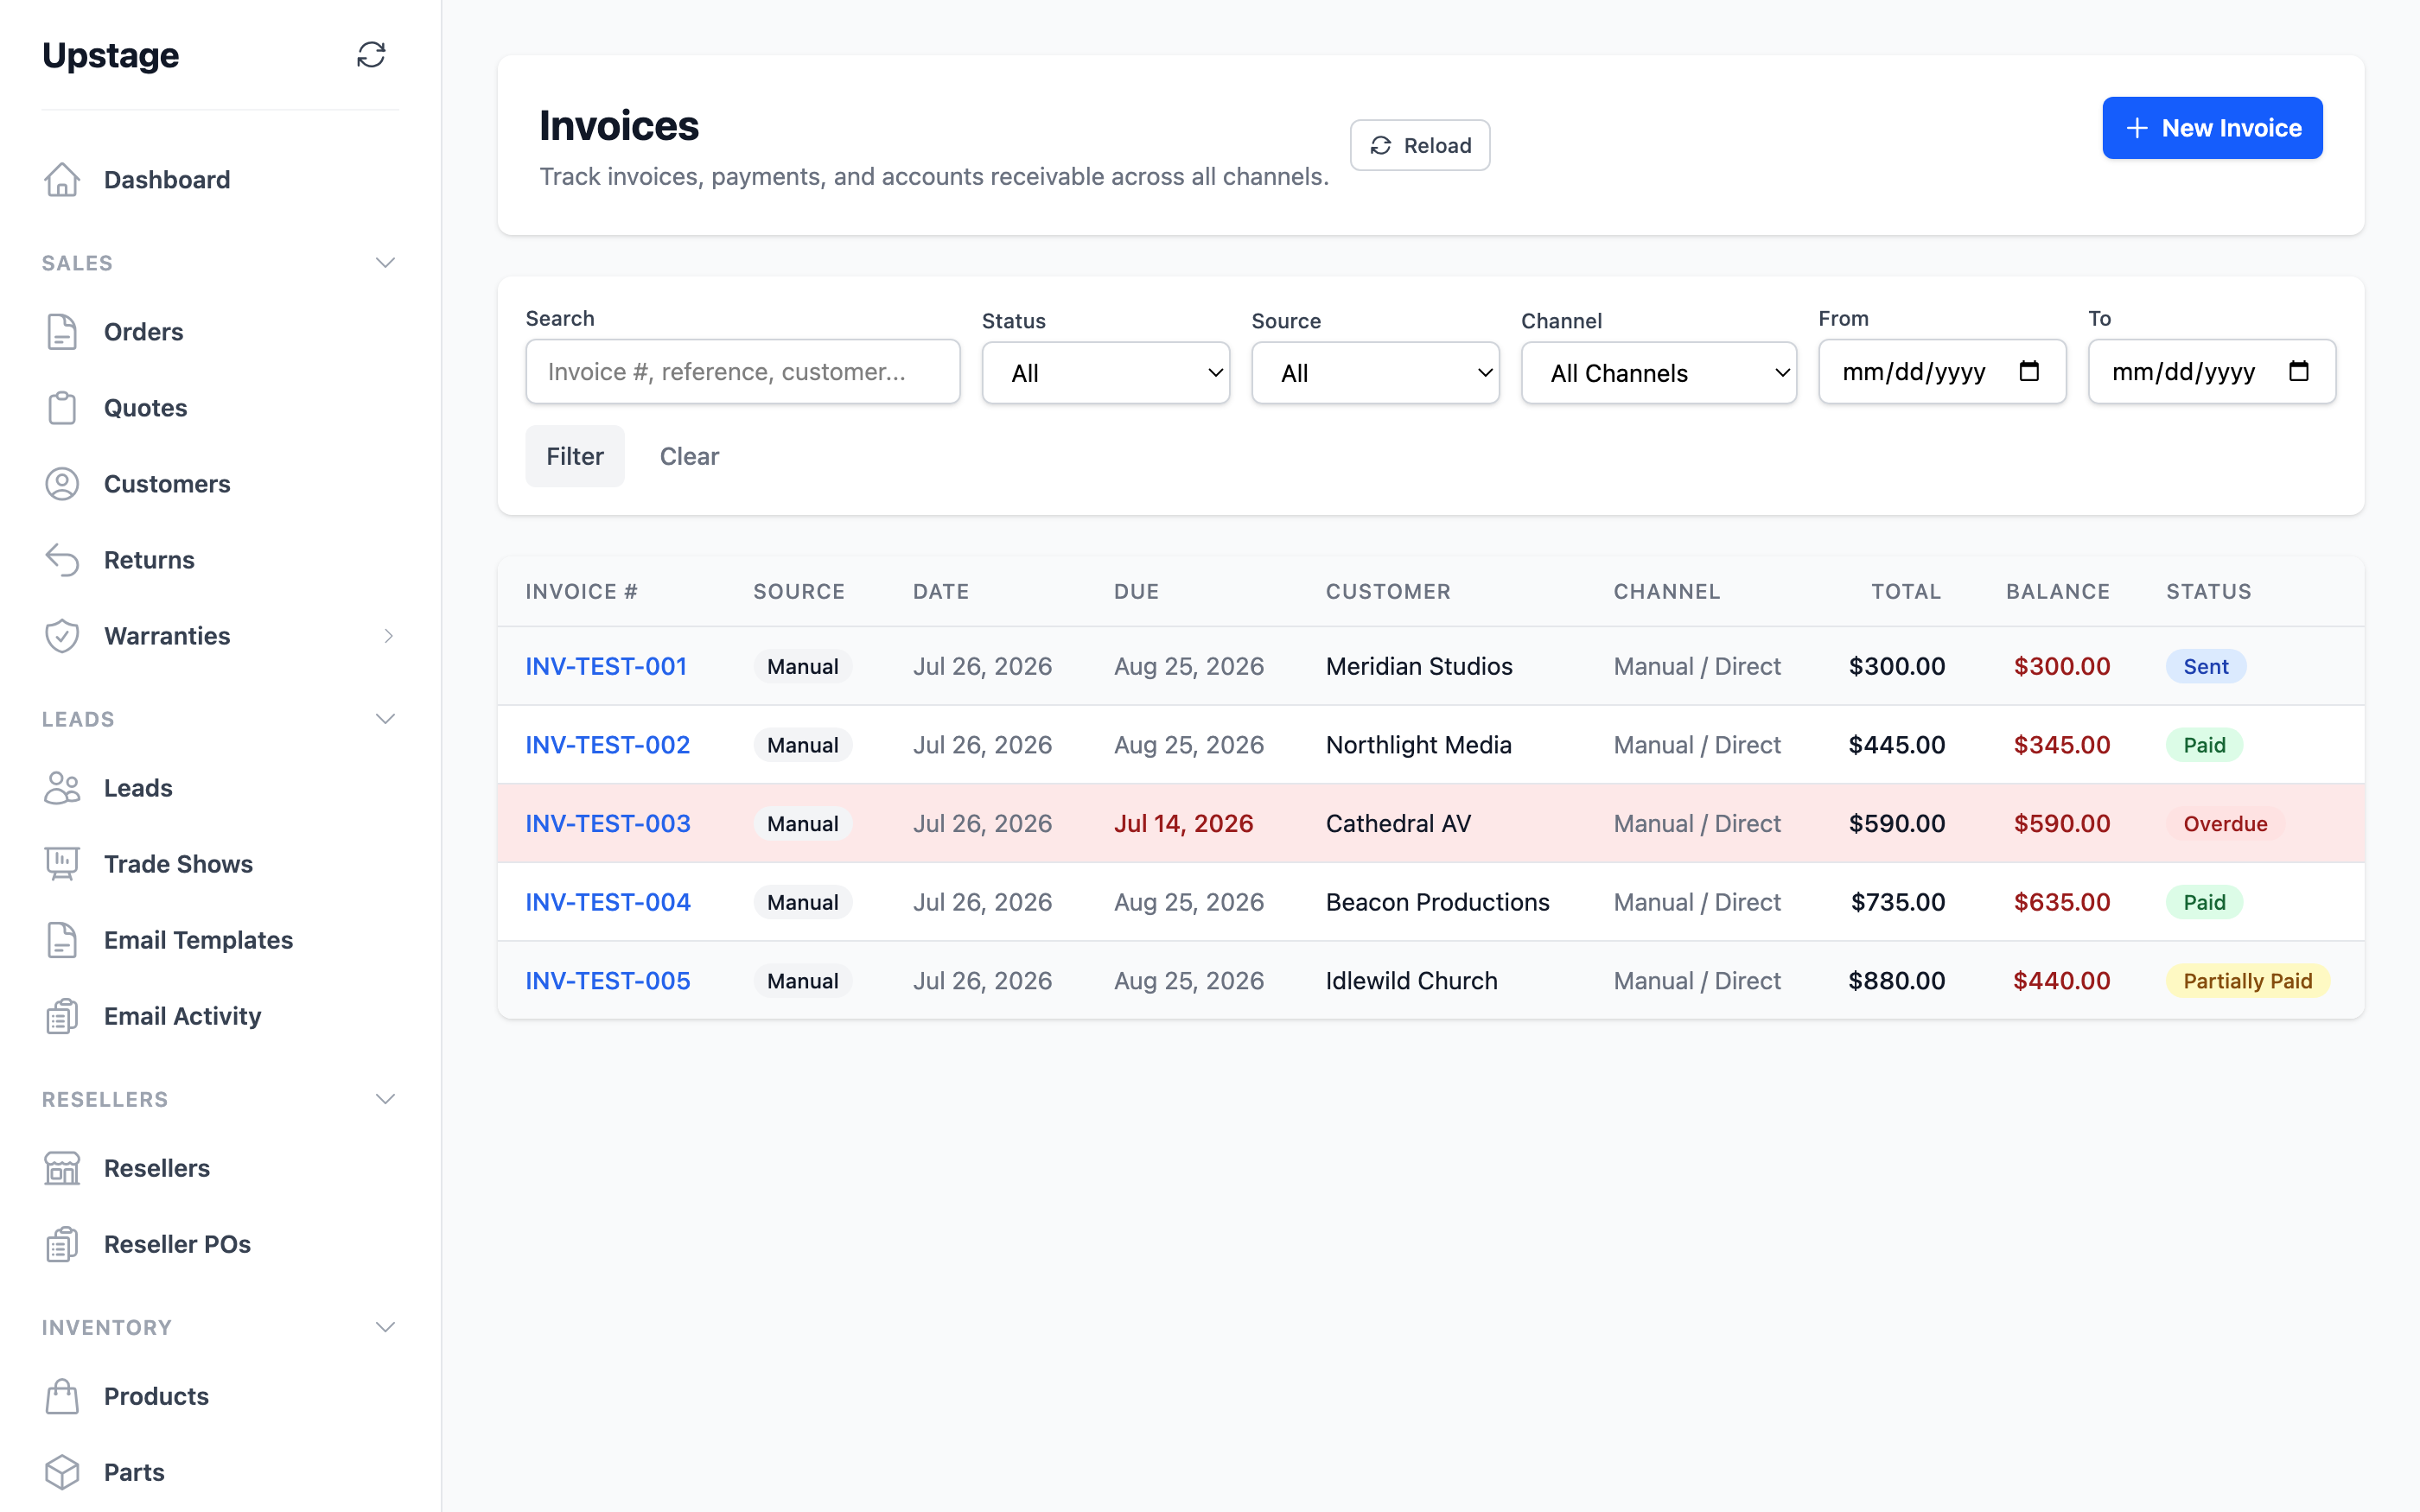Click the $880.00 total amount
The width and height of the screenshot is (2420, 1512).
pyautogui.click(x=1896, y=981)
